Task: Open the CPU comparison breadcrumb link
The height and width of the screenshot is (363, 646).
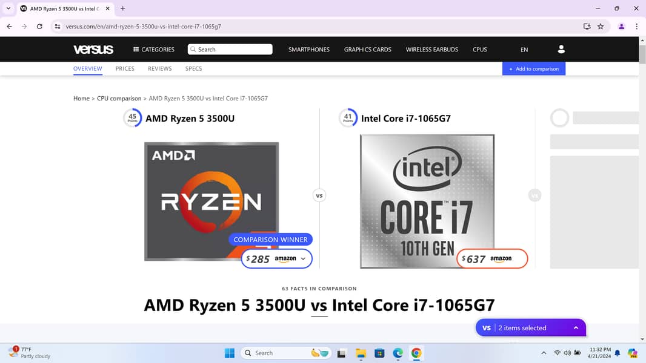Action: 119,98
